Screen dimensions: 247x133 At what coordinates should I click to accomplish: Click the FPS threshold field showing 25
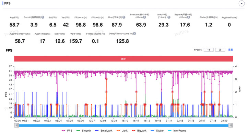(220, 50)
